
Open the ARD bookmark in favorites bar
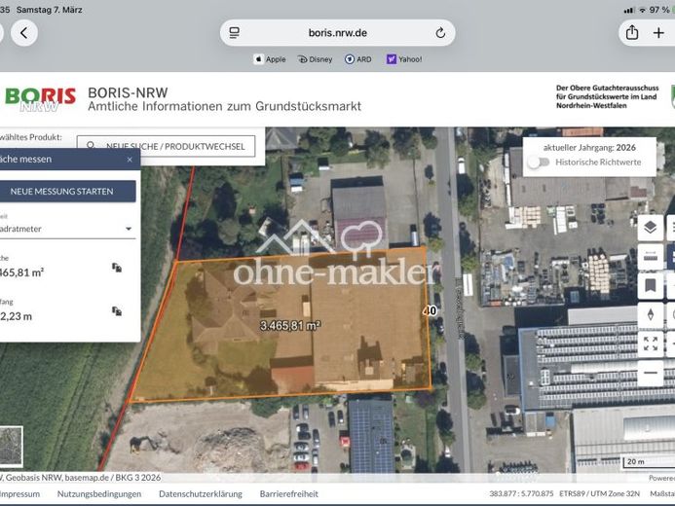[x=357, y=59]
